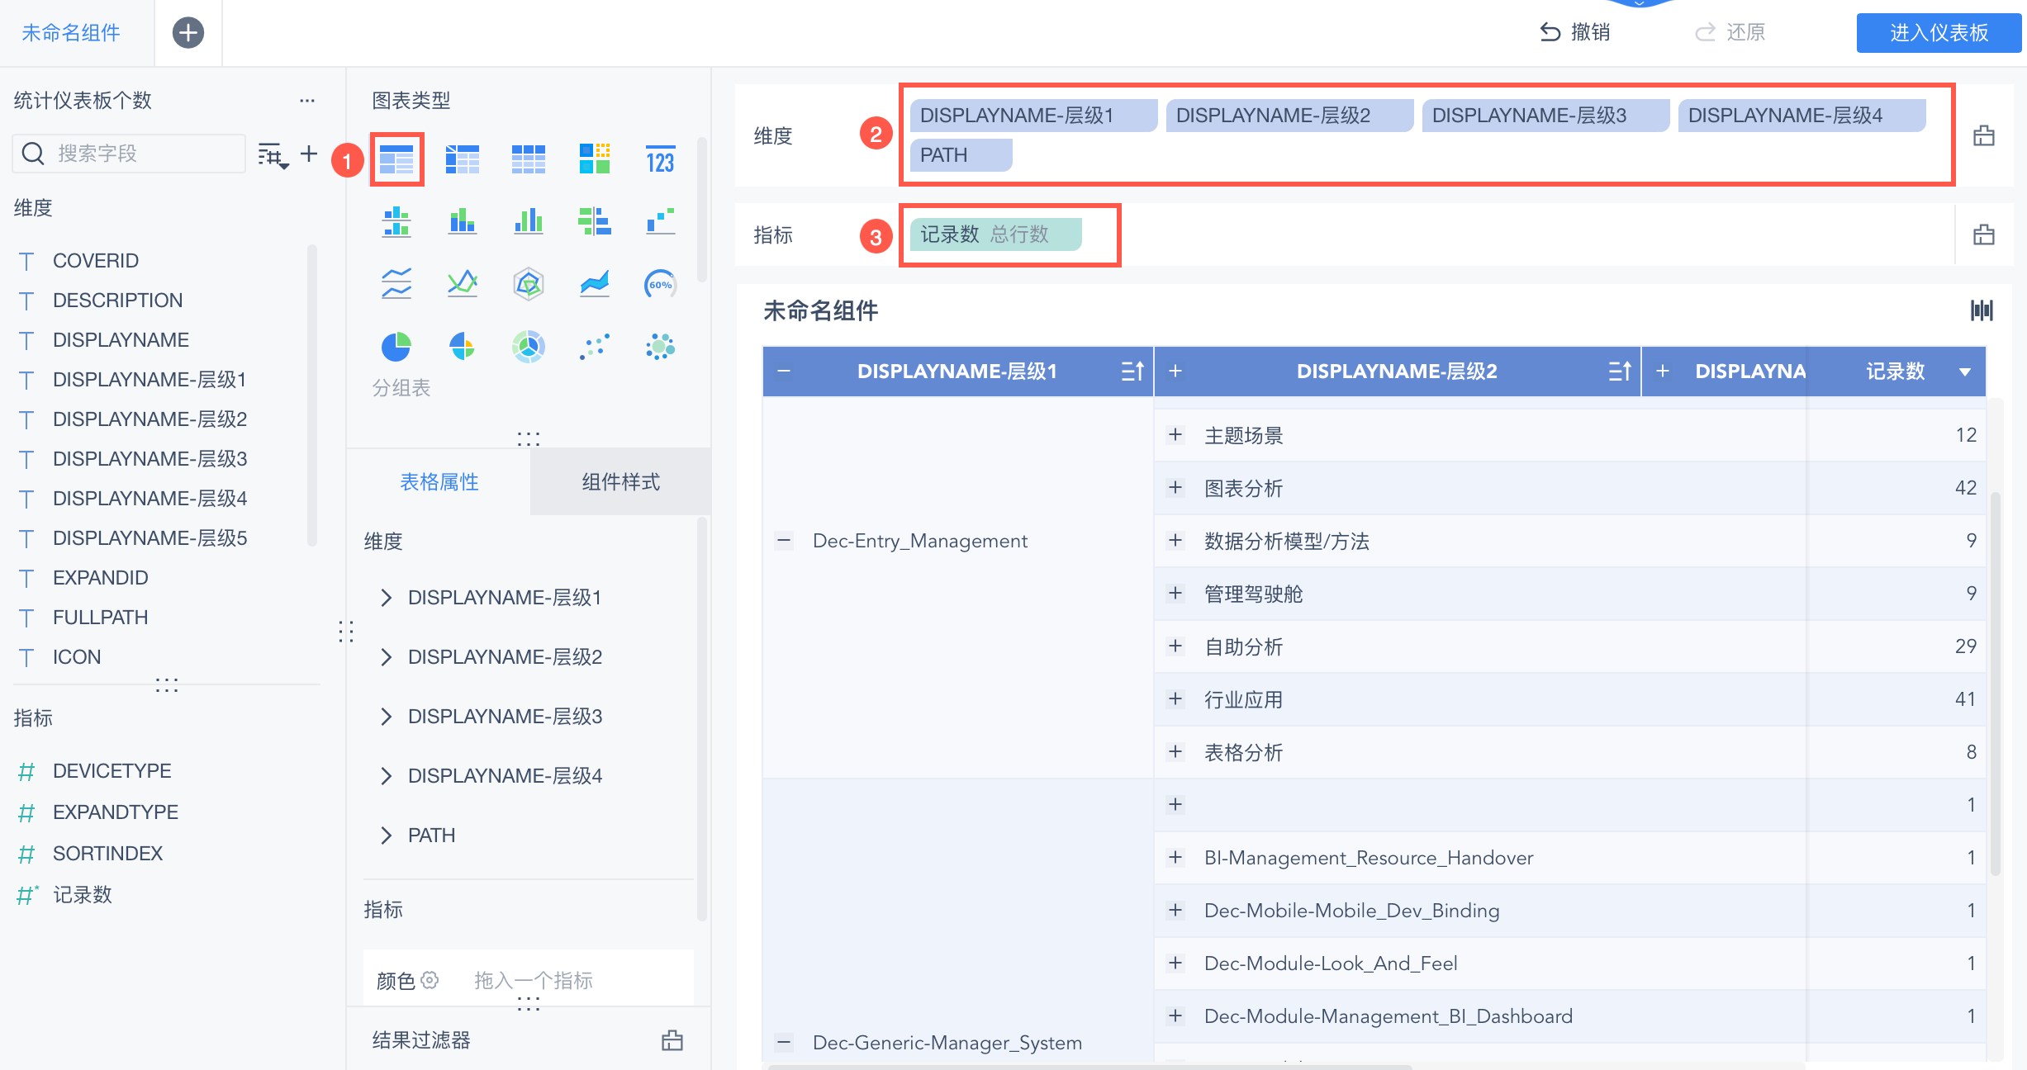Click the scatter plot chart icon
The height and width of the screenshot is (1070, 2027).
(595, 347)
